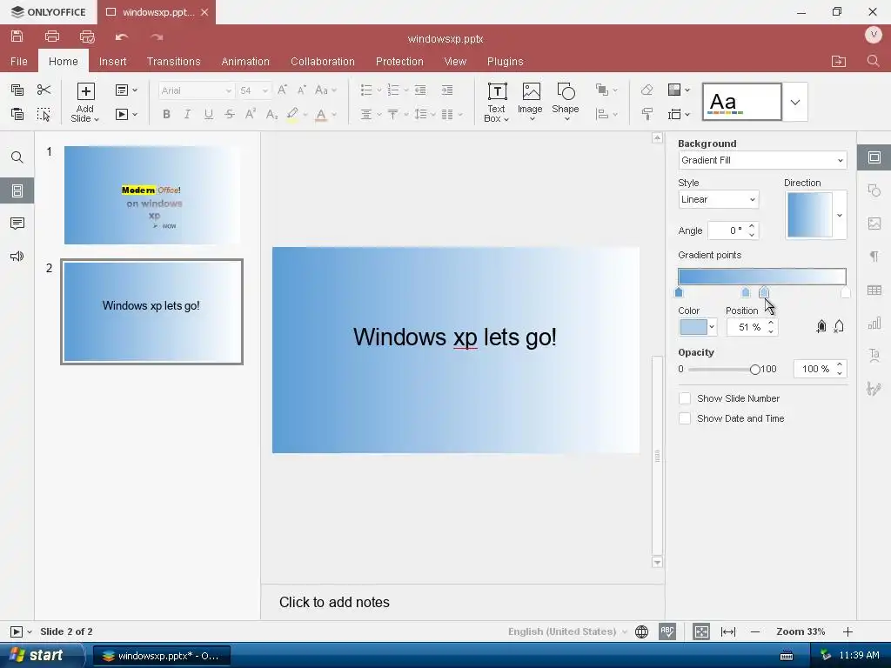The height and width of the screenshot is (668, 891).
Task: Toggle Italic formatting
Action: coord(187,114)
